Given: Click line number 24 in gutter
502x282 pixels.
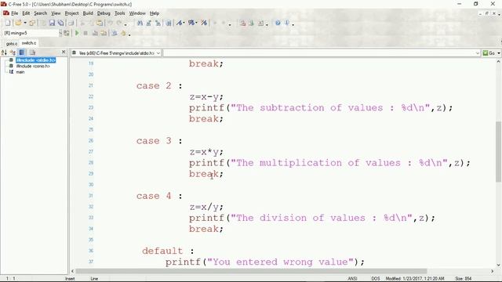Looking at the screenshot, I should pyautogui.click(x=91, y=118).
